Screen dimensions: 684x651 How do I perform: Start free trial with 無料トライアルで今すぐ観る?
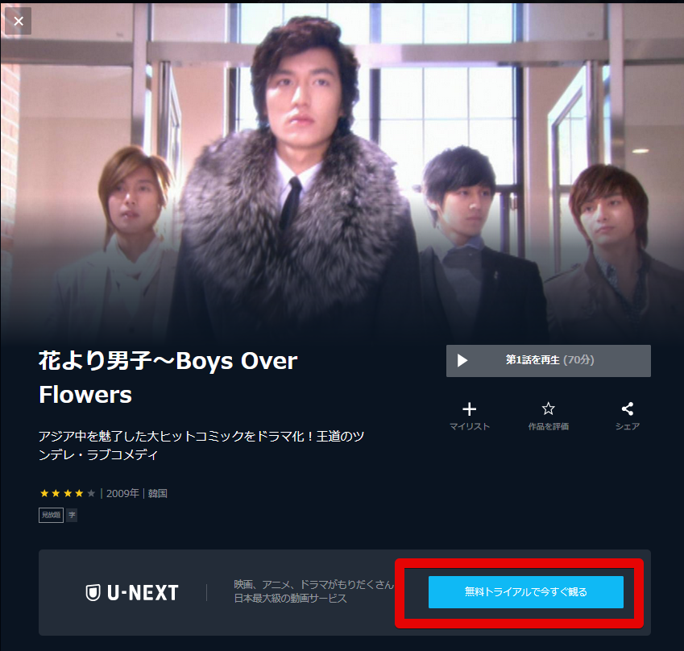[525, 592]
